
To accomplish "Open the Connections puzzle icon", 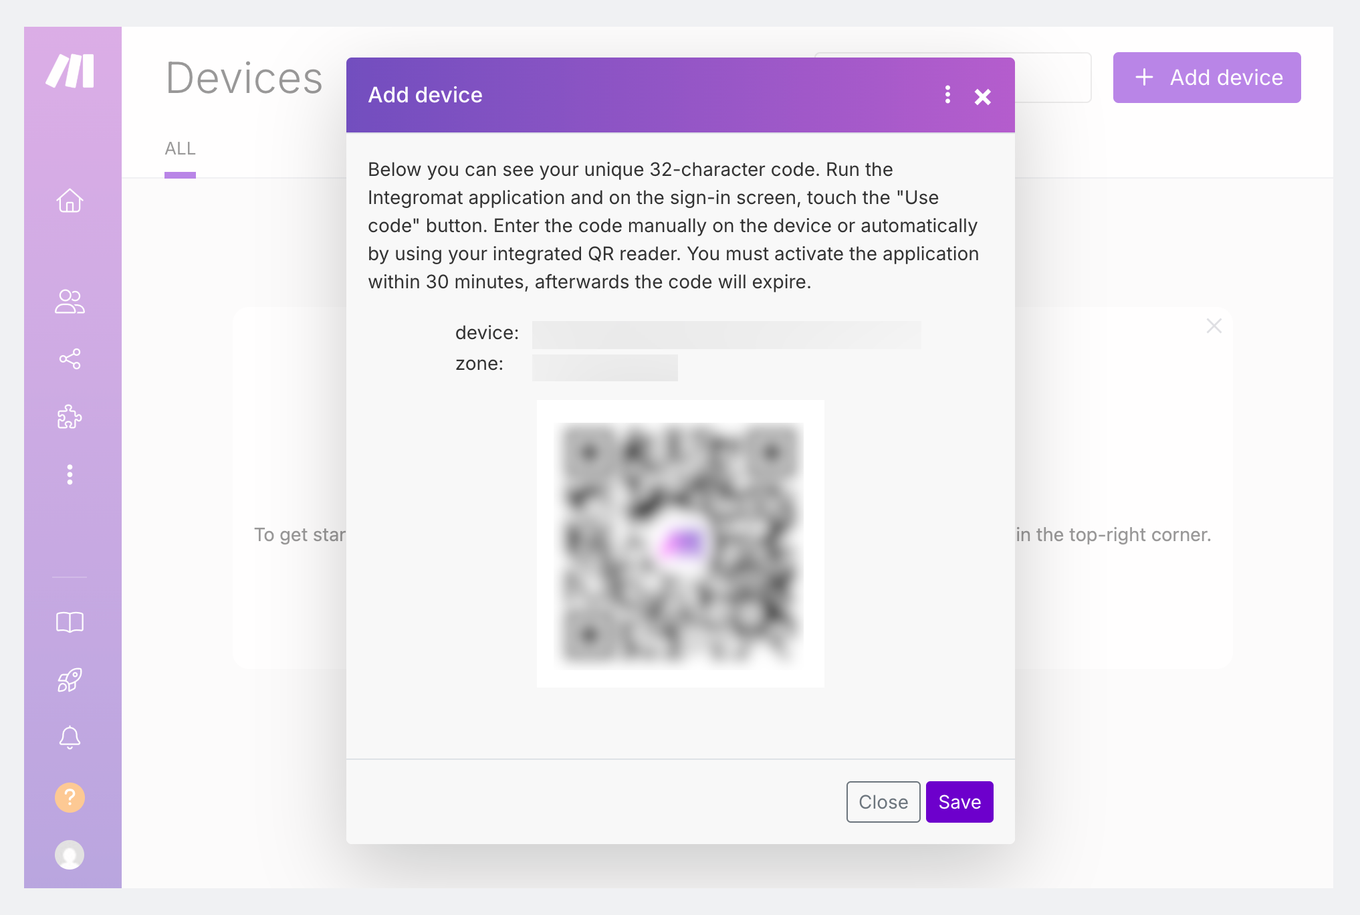I will pyautogui.click(x=70, y=417).
